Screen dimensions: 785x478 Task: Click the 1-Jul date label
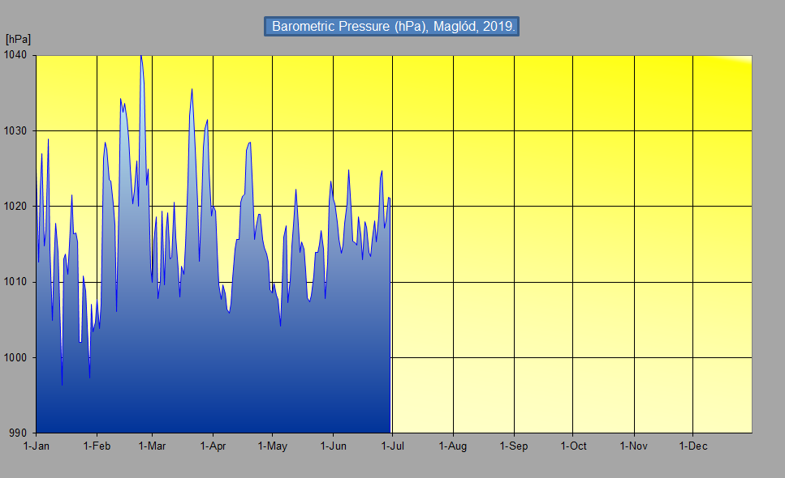tap(392, 446)
